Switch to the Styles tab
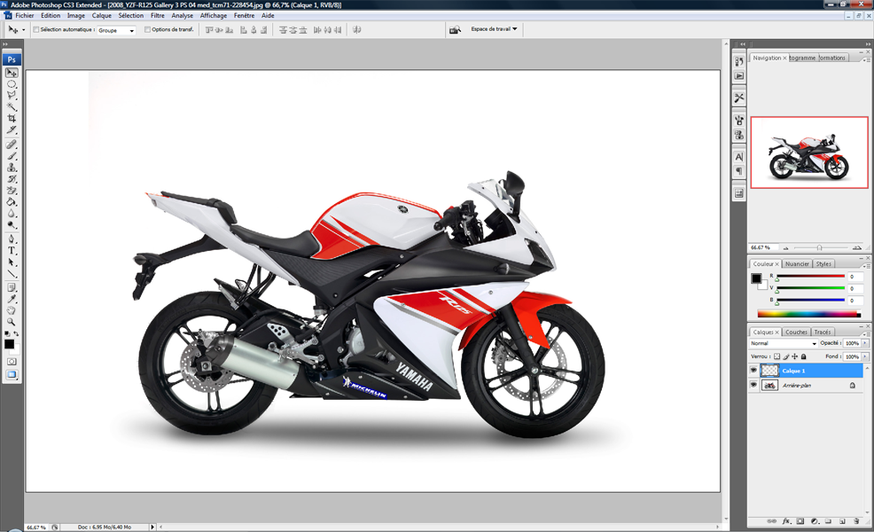Viewport: 874px width, 532px height. 823,263
